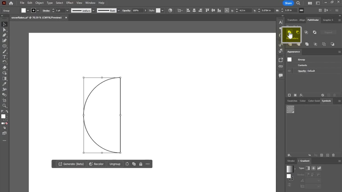342x192 pixels.
Task: Toggle Opacity visibility eye in Appearance panel
Action: [x=289, y=71]
